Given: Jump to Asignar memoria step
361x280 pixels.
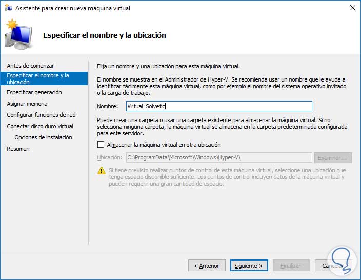Looking at the screenshot, I should point(27,104).
